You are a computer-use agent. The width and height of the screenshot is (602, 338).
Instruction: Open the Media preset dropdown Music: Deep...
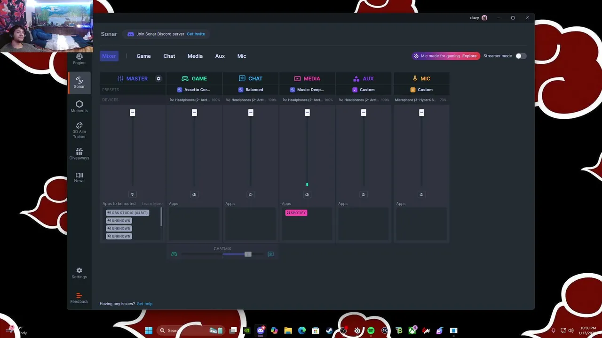(307, 90)
